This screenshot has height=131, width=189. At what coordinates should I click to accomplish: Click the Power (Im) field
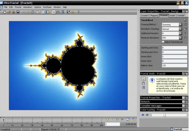click(x=174, y=61)
